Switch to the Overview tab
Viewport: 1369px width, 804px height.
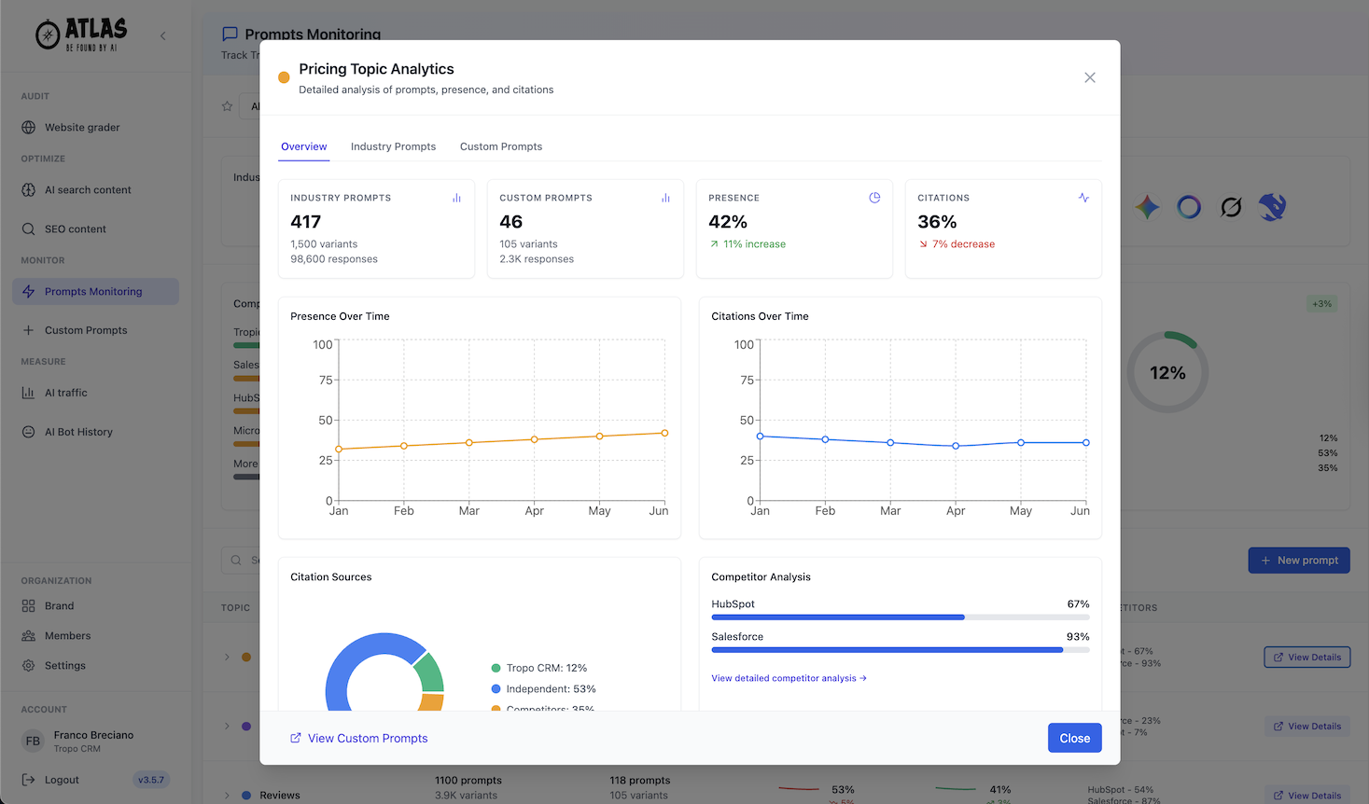(x=304, y=146)
